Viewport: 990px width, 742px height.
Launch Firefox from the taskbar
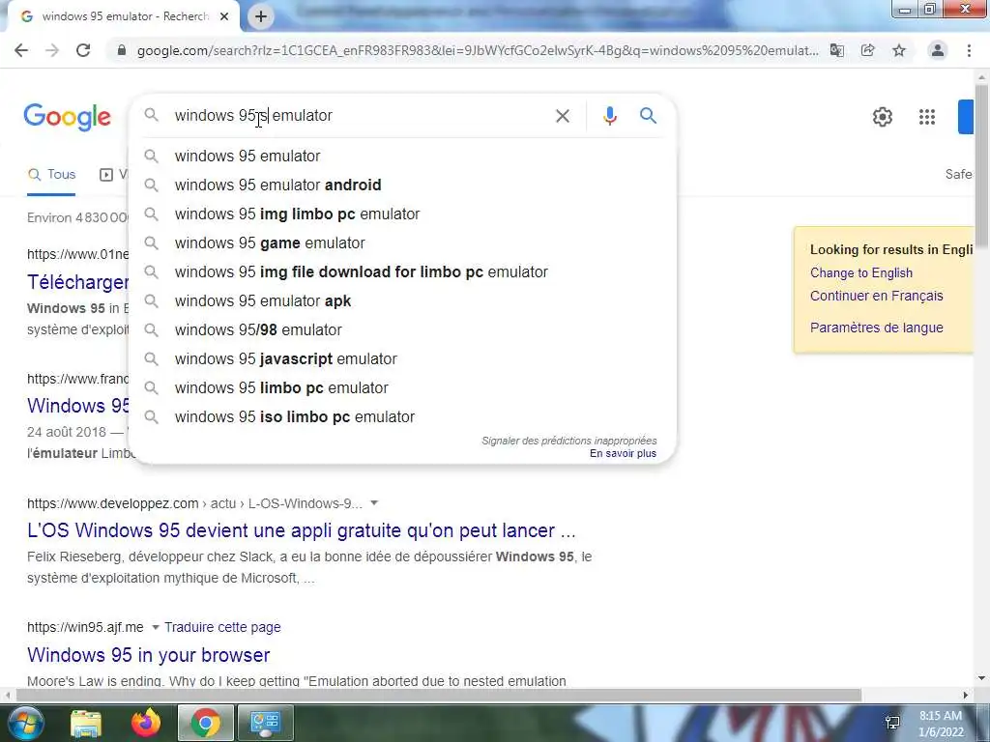[146, 723]
